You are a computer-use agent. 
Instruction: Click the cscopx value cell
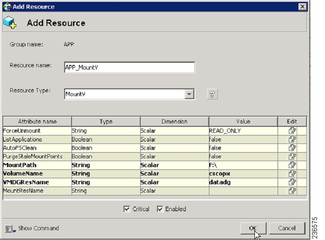[x=243, y=174]
